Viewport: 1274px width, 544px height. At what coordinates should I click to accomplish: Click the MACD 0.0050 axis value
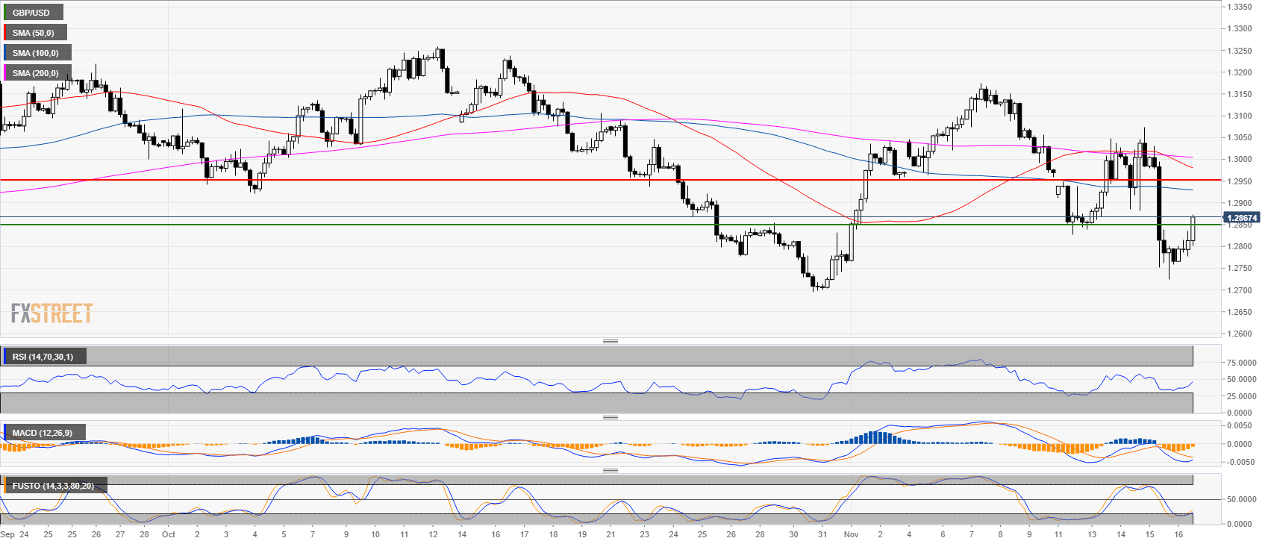tap(1240, 425)
